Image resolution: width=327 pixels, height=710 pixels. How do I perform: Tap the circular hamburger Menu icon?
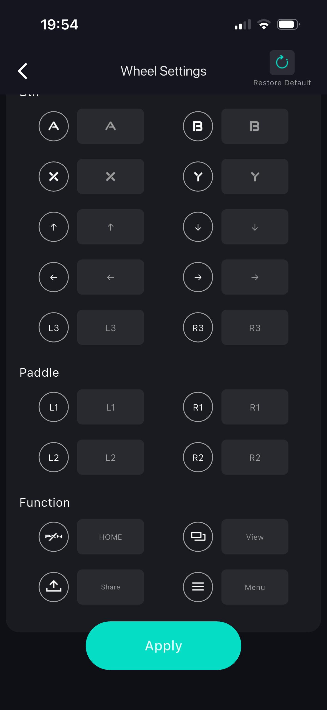pos(198,587)
